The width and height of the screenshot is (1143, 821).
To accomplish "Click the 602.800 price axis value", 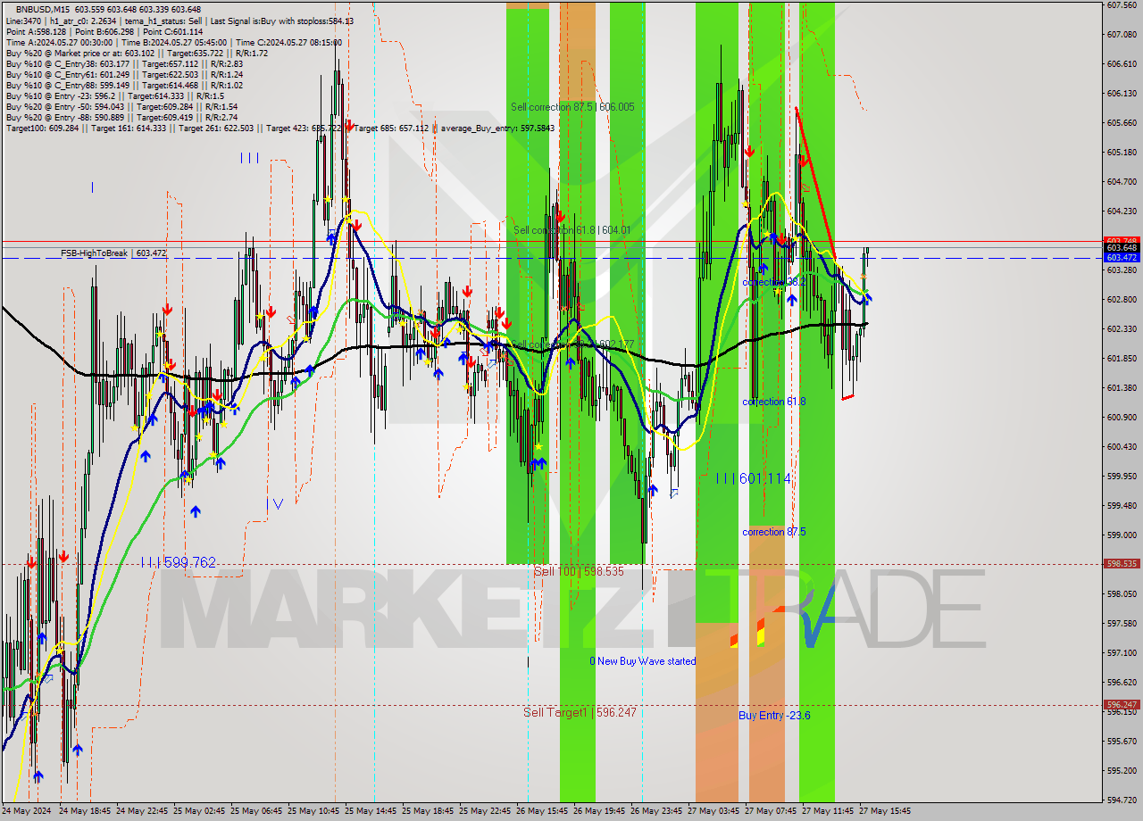I will point(1122,299).
